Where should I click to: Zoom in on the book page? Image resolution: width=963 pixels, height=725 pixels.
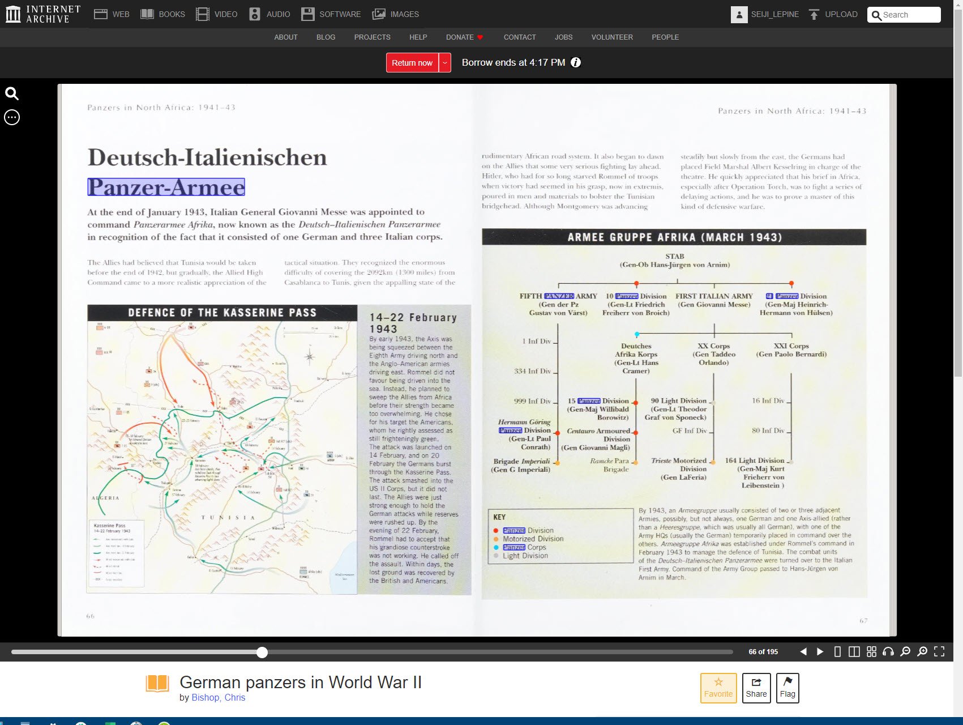click(922, 652)
